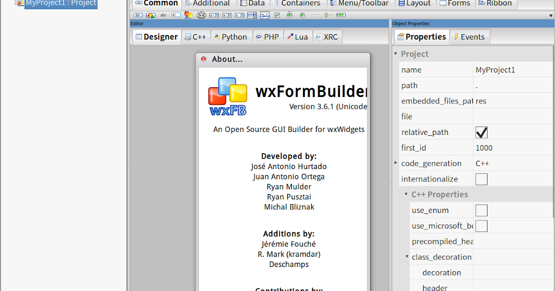Enable the internationalize option
Viewport: 555px width, 291px height.
point(481,179)
